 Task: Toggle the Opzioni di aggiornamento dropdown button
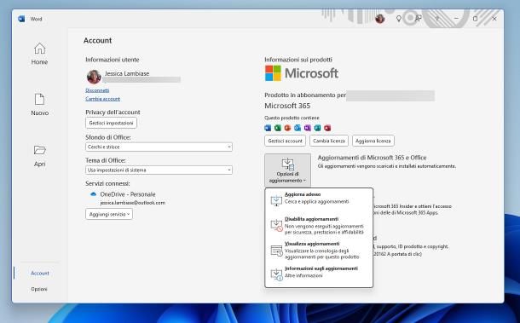(x=287, y=170)
